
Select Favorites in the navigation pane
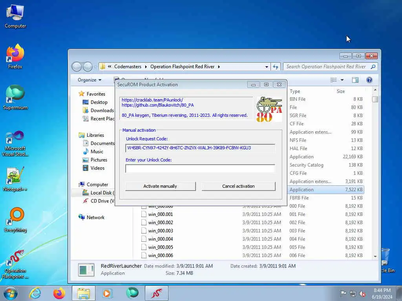pos(96,94)
